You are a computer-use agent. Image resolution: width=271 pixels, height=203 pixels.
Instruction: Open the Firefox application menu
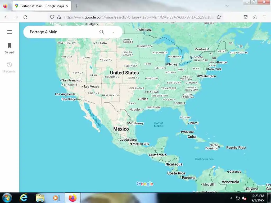click(x=265, y=17)
